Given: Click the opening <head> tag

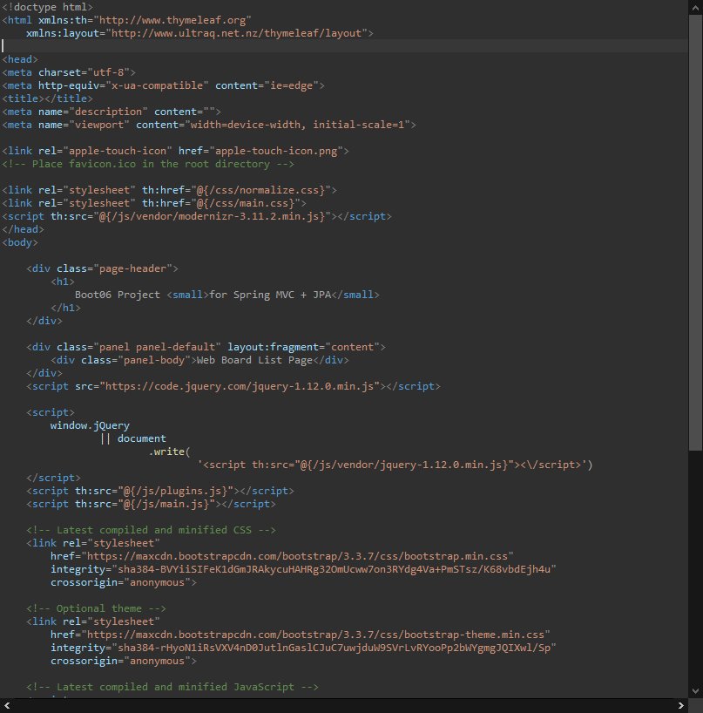Looking at the screenshot, I should tap(20, 59).
